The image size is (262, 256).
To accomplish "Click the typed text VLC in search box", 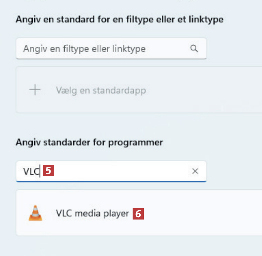I will [31, 171].
